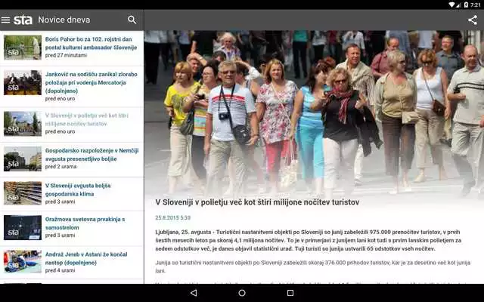Select V Sloveniji v polletju list item
Image resolution: width=484 pixels, height=302 pixels.
pos(72,124)
